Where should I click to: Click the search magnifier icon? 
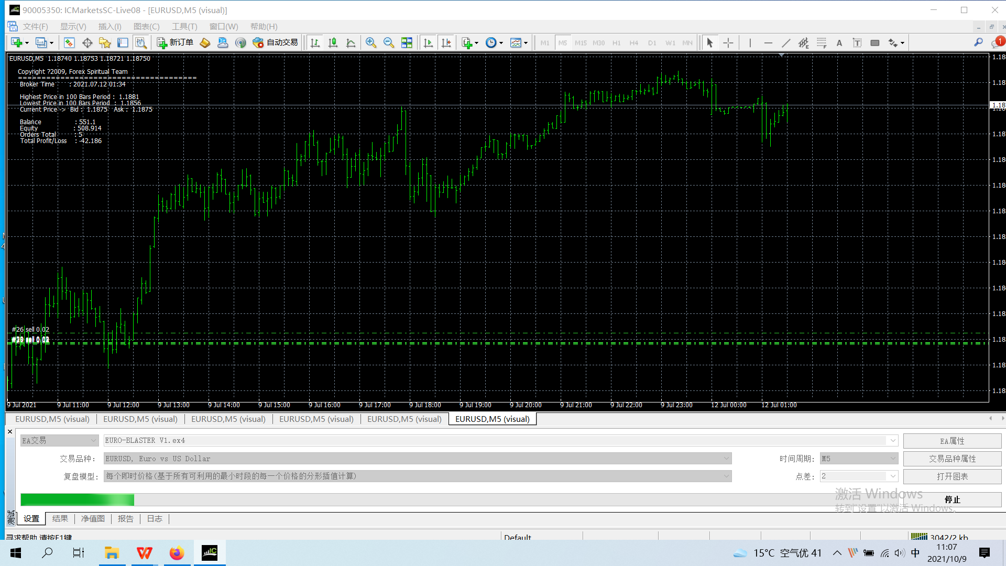[978, 42]
